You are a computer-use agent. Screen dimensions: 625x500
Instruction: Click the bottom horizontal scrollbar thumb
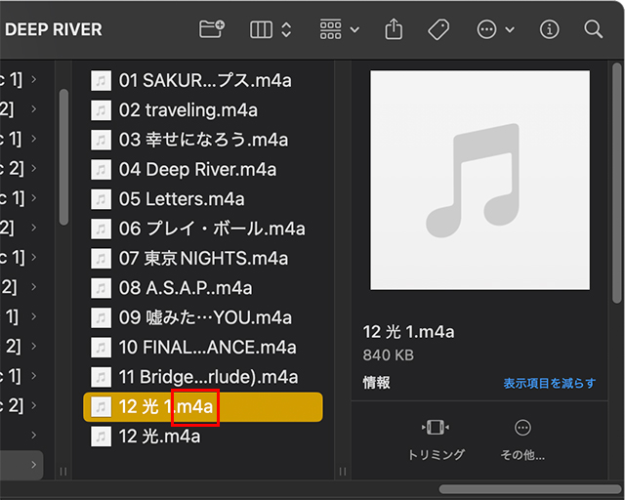(530, 489)
